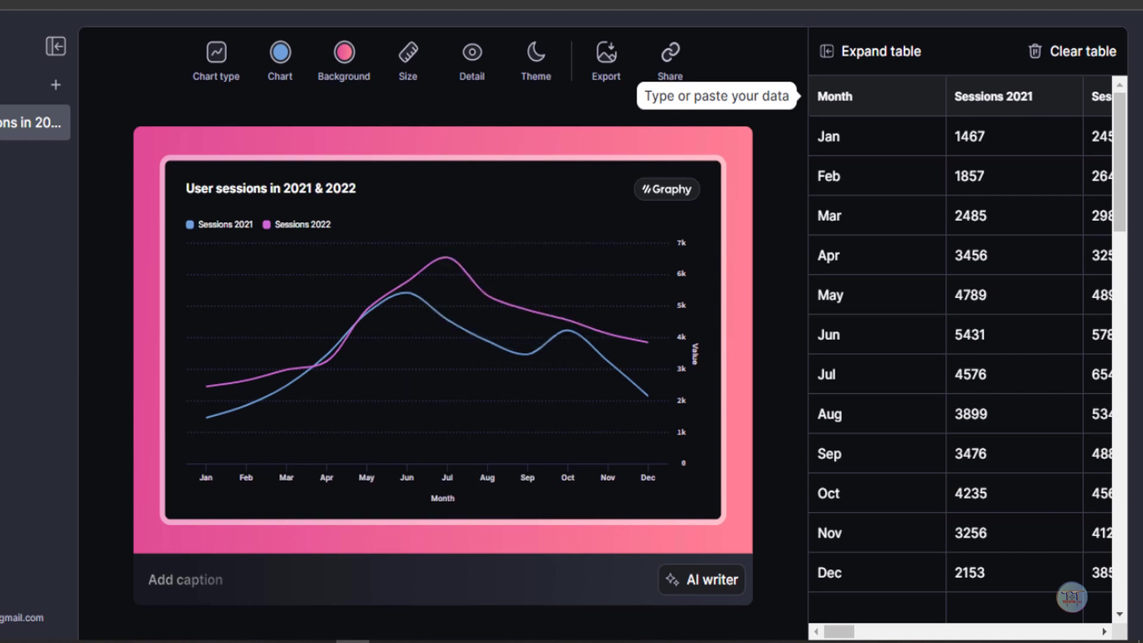Open the Detail eye settings
The height and width of the screenshot is (643, 1143).
click(x=471, y=60)
